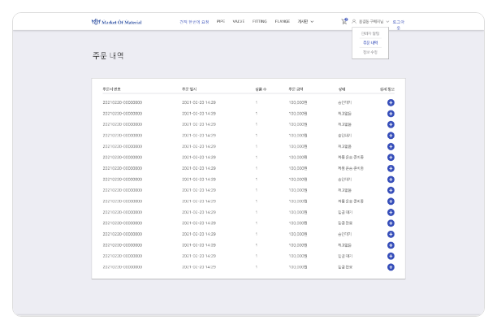
Task: Click the plus button in second order row
Action: point(391,113)
